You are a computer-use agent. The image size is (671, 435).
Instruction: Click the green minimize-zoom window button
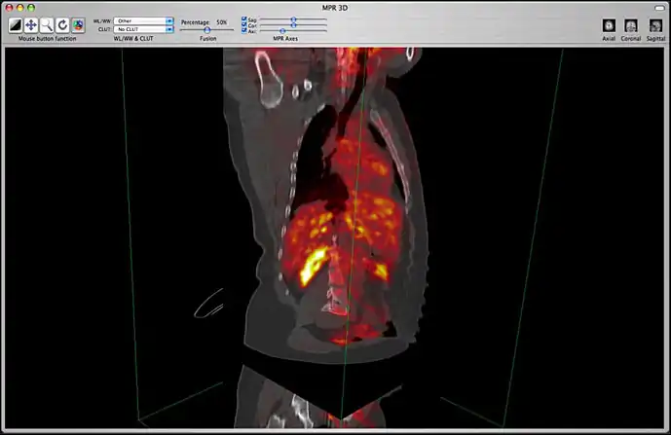(x=31, y=7)
